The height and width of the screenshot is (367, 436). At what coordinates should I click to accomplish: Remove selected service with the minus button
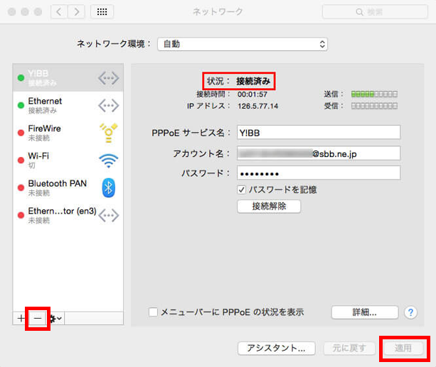coord(38,318)
